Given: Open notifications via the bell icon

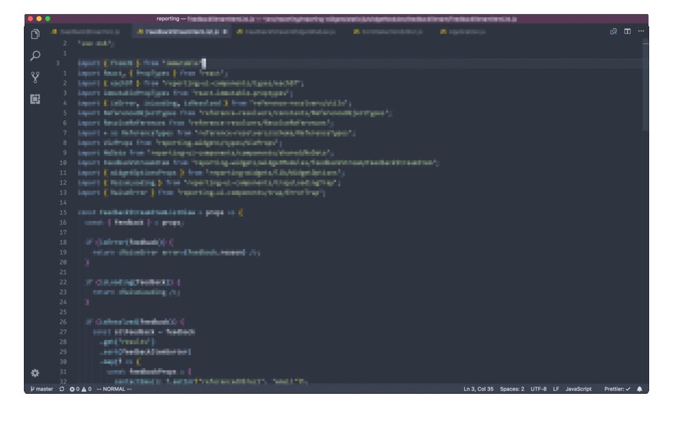Looking at the screenshot, I should point(639,388).
